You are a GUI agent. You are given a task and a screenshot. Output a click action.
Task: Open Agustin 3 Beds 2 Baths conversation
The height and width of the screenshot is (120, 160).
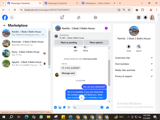(x=24, y=64)
